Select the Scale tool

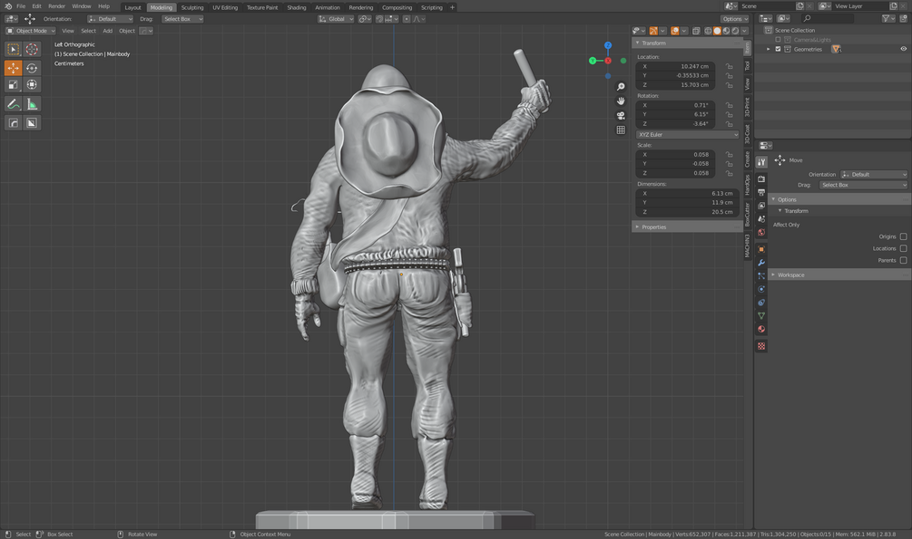point(13,85)
